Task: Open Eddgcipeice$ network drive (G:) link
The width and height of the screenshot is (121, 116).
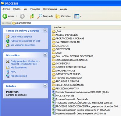Action: click(25, 62)
